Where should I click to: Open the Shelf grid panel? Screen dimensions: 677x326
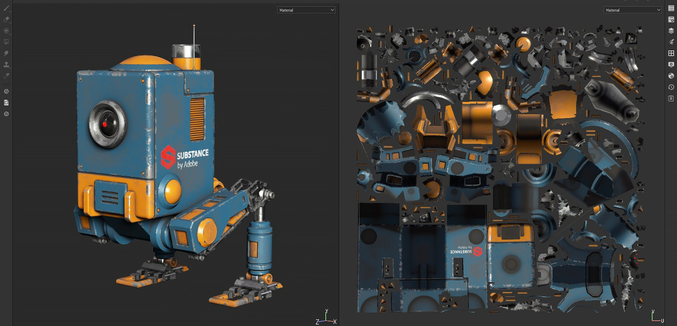[x=671, y=53]
